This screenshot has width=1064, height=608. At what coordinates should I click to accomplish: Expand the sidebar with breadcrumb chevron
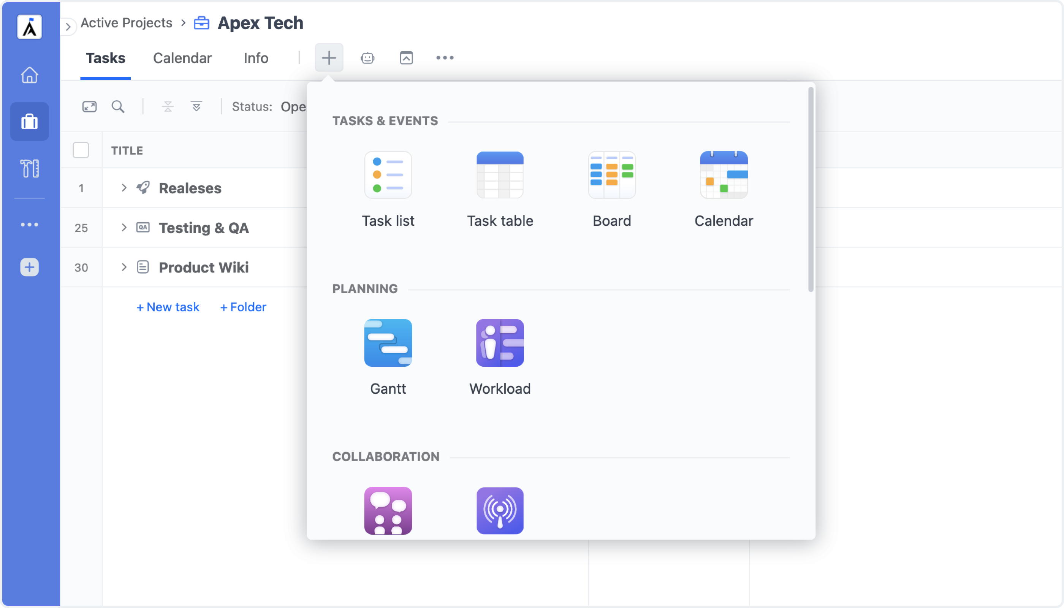[68, 27]
